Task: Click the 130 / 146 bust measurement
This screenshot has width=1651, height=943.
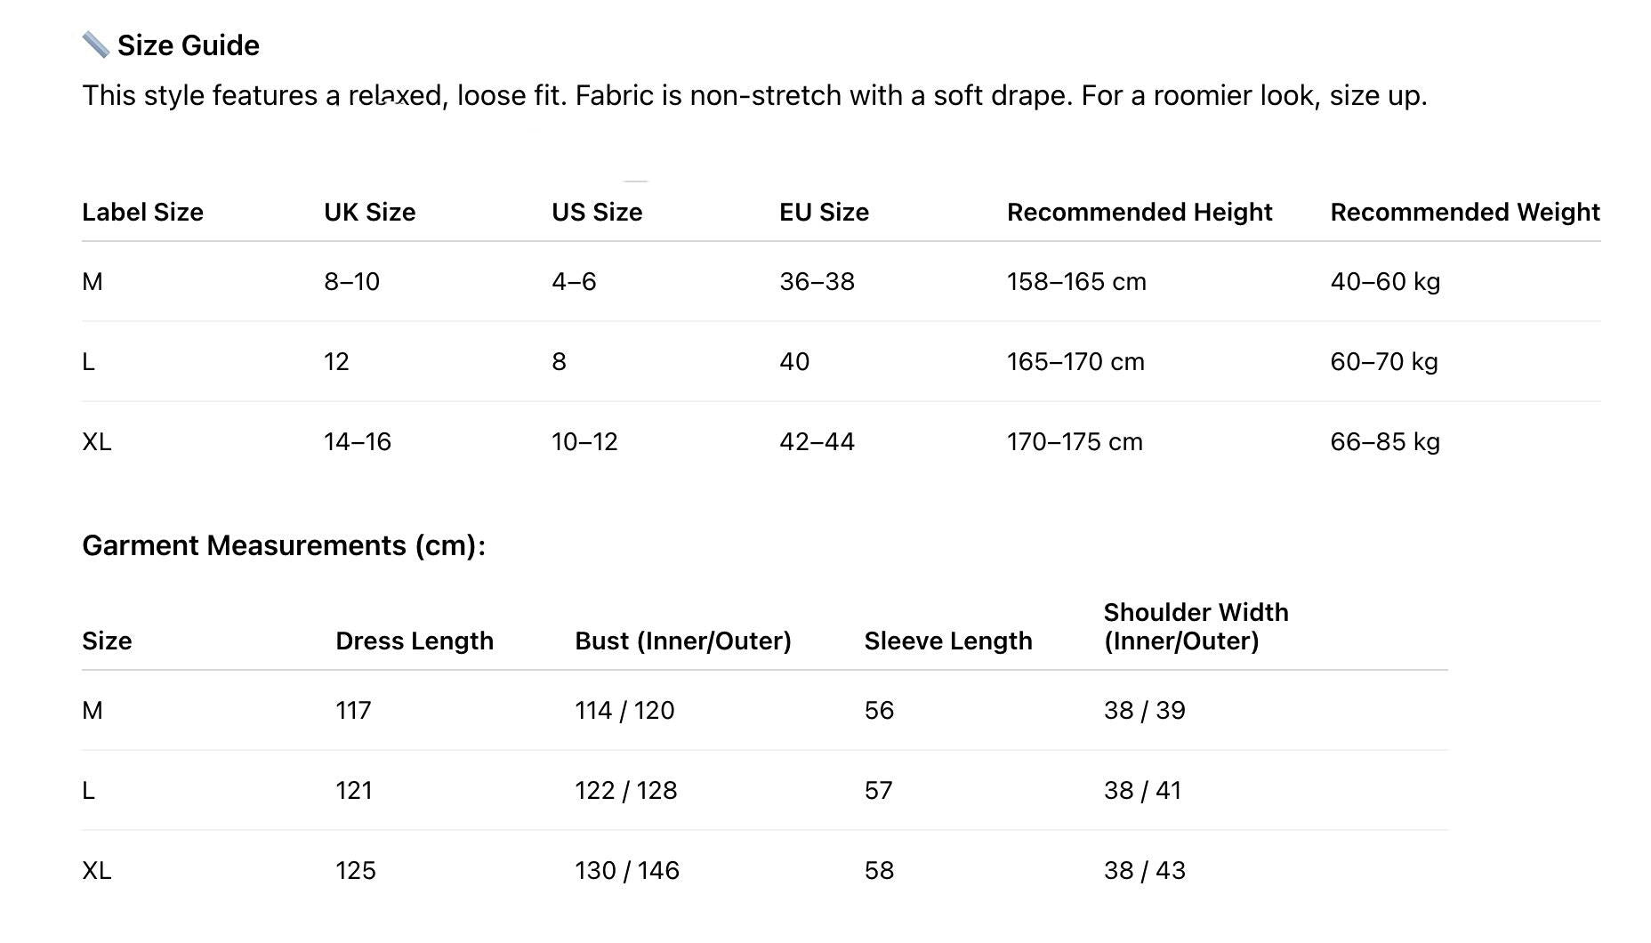Action: [626, 871]
